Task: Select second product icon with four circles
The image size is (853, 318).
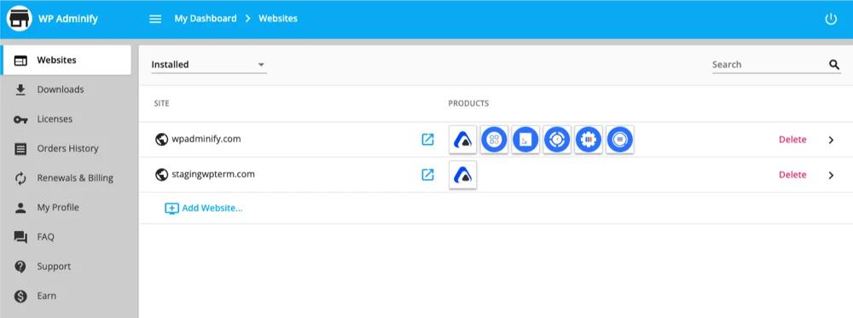Action: pyautogui.click(x=494, y=140)
